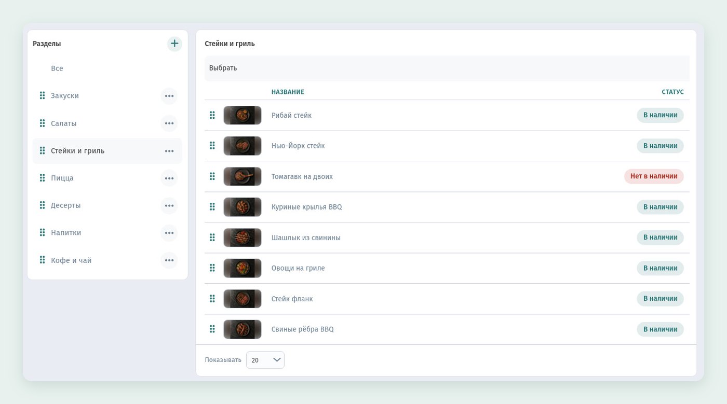The width and height of the screenshot is (727, 404).
Task: Open the Рибай стейк thumbnail image
Action: click(243, 115)
